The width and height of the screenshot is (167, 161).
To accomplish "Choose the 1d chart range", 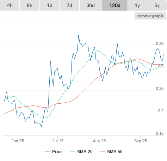I will pyautogui.click(x=50, y=5).
